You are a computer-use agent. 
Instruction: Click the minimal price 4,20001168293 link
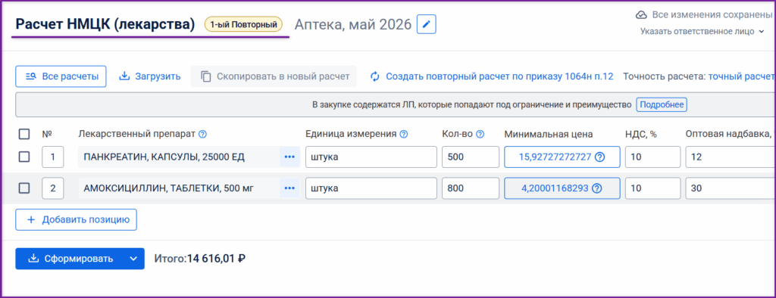click(554, 188)
